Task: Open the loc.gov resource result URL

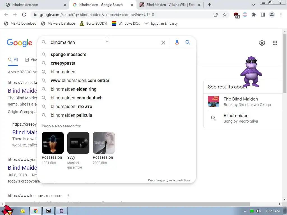Action: coord(34,196)
